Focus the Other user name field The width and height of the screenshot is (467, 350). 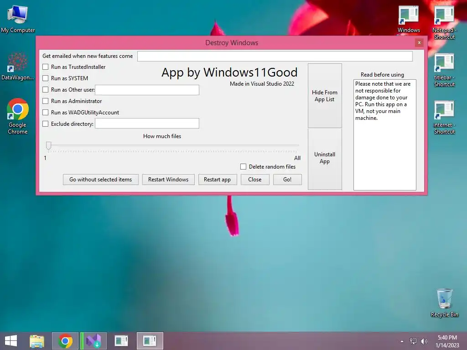147,90
